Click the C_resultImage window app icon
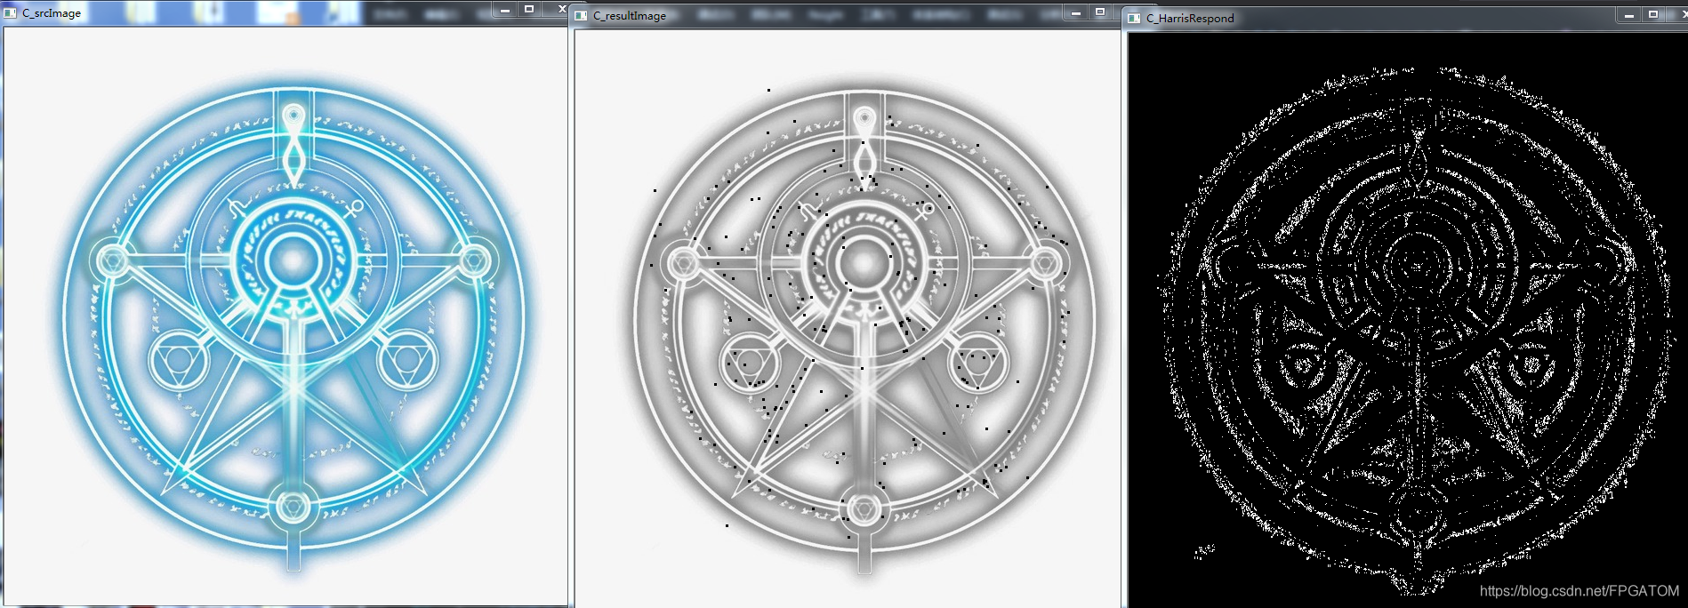This screenshot has width=1688, height=608. (582, 15)
